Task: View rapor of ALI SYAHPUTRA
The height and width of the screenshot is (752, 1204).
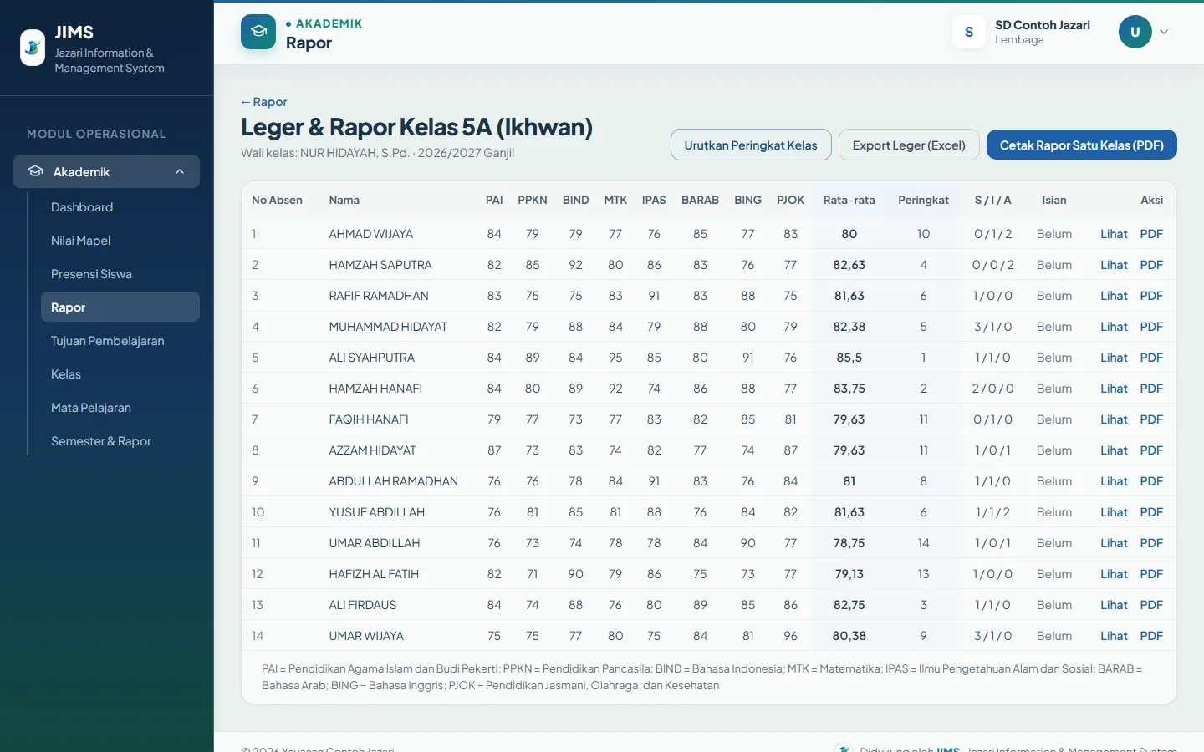Action: (1114, 358)
